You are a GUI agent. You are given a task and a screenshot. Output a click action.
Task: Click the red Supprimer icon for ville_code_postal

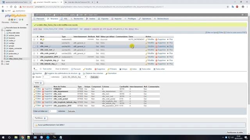[x=156, y=53]
